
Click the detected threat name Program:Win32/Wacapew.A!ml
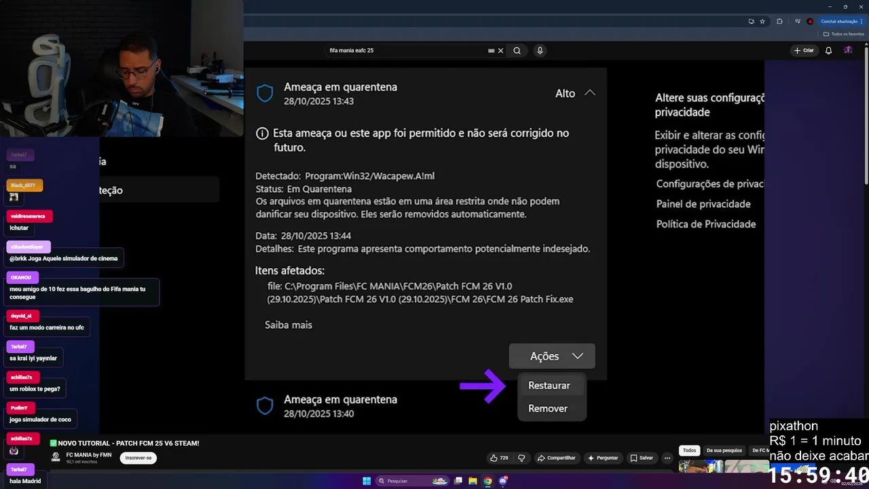coord(369,176)
